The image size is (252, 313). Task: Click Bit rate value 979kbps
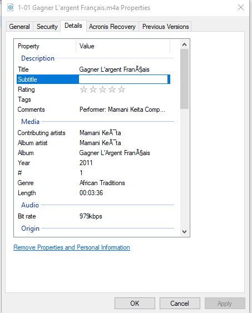click(x=91, y=216)
